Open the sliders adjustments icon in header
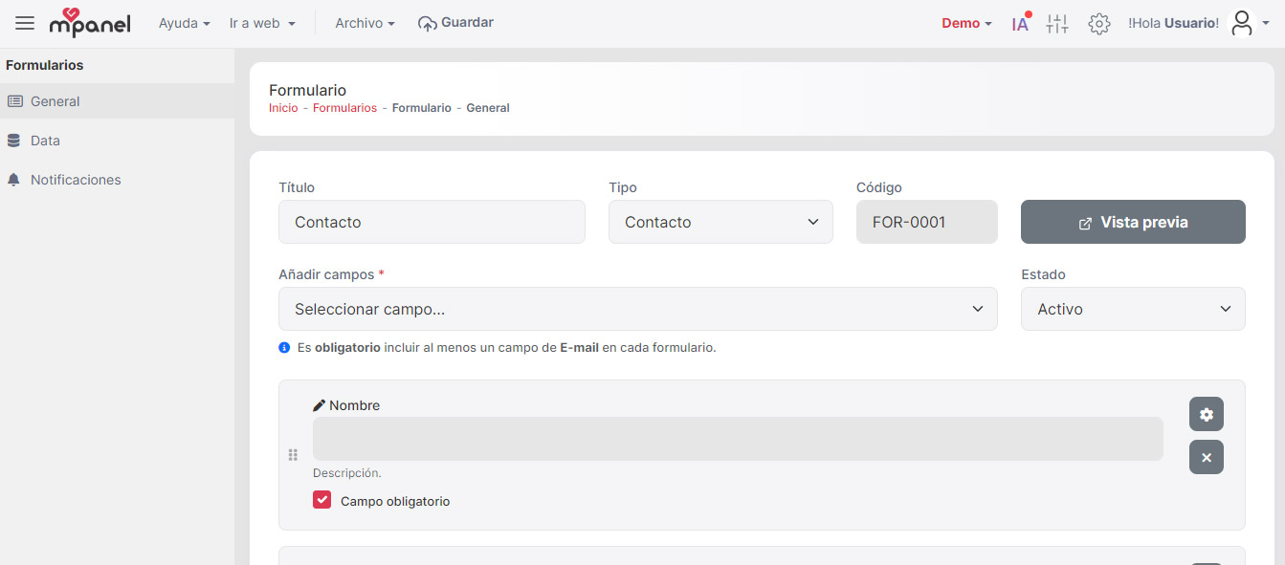Screen dimensions: 1285x565 1057,24
